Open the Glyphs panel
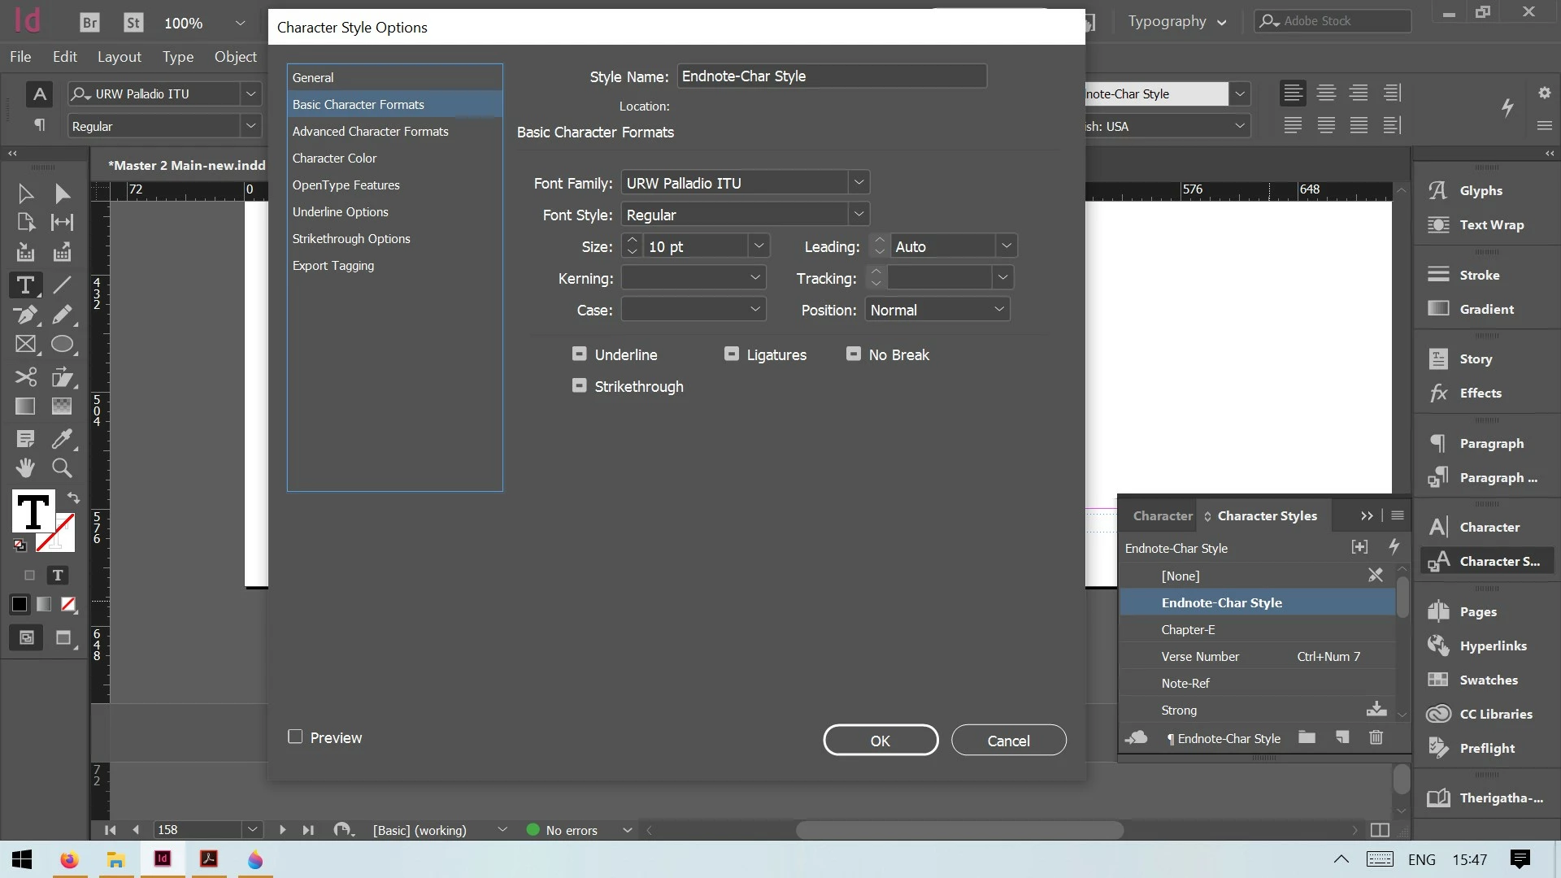The width and height of the screenshot is (1561, 878). [1480, 190]
